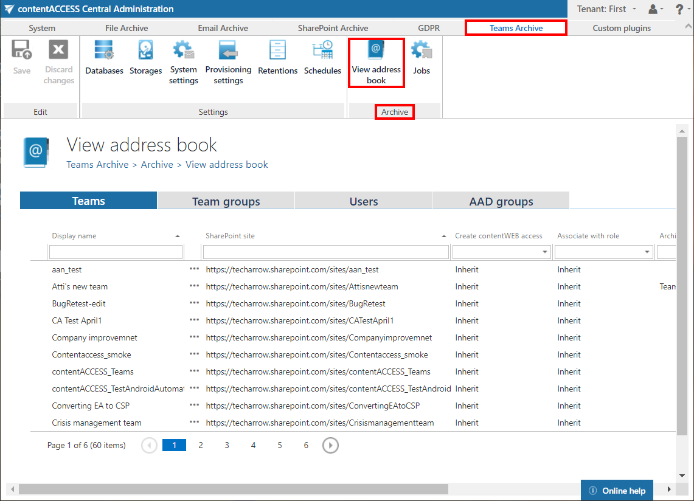Click the View address book icon
694x501 pixels.
click(x=376, y=63)
